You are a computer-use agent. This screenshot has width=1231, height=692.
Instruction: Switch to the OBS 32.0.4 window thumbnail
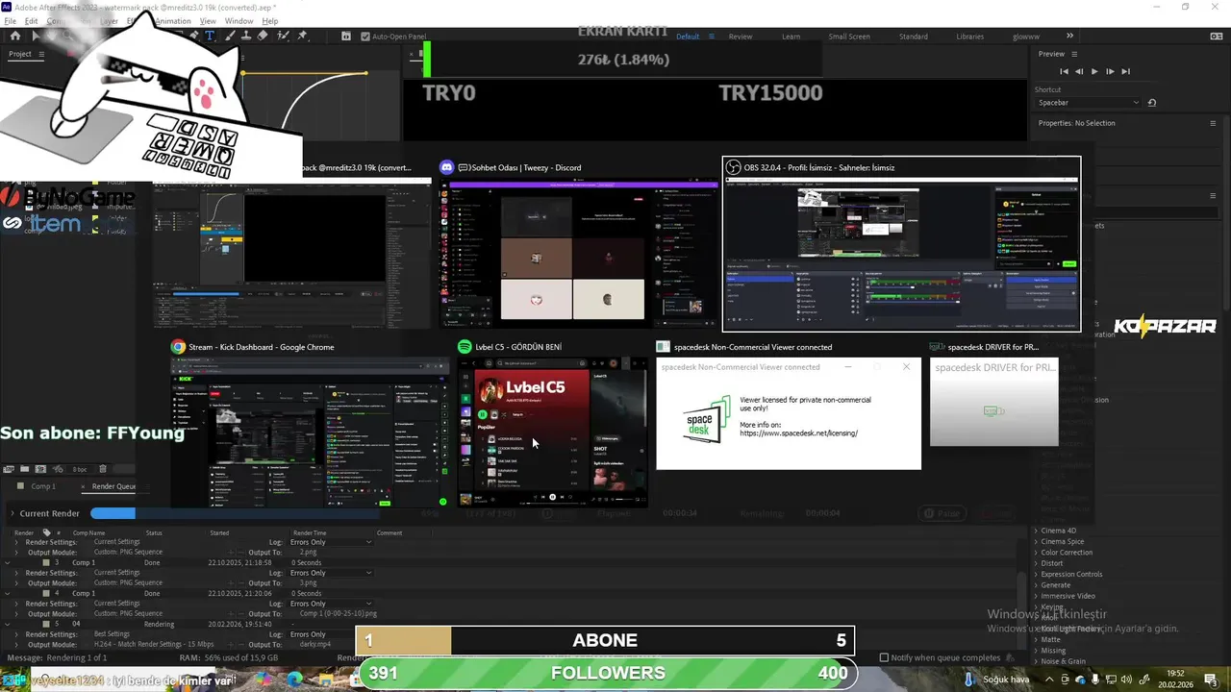click(x=901, y=245)
